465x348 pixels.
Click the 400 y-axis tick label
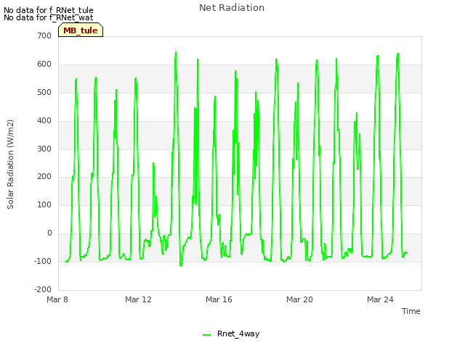pos(44,121)
